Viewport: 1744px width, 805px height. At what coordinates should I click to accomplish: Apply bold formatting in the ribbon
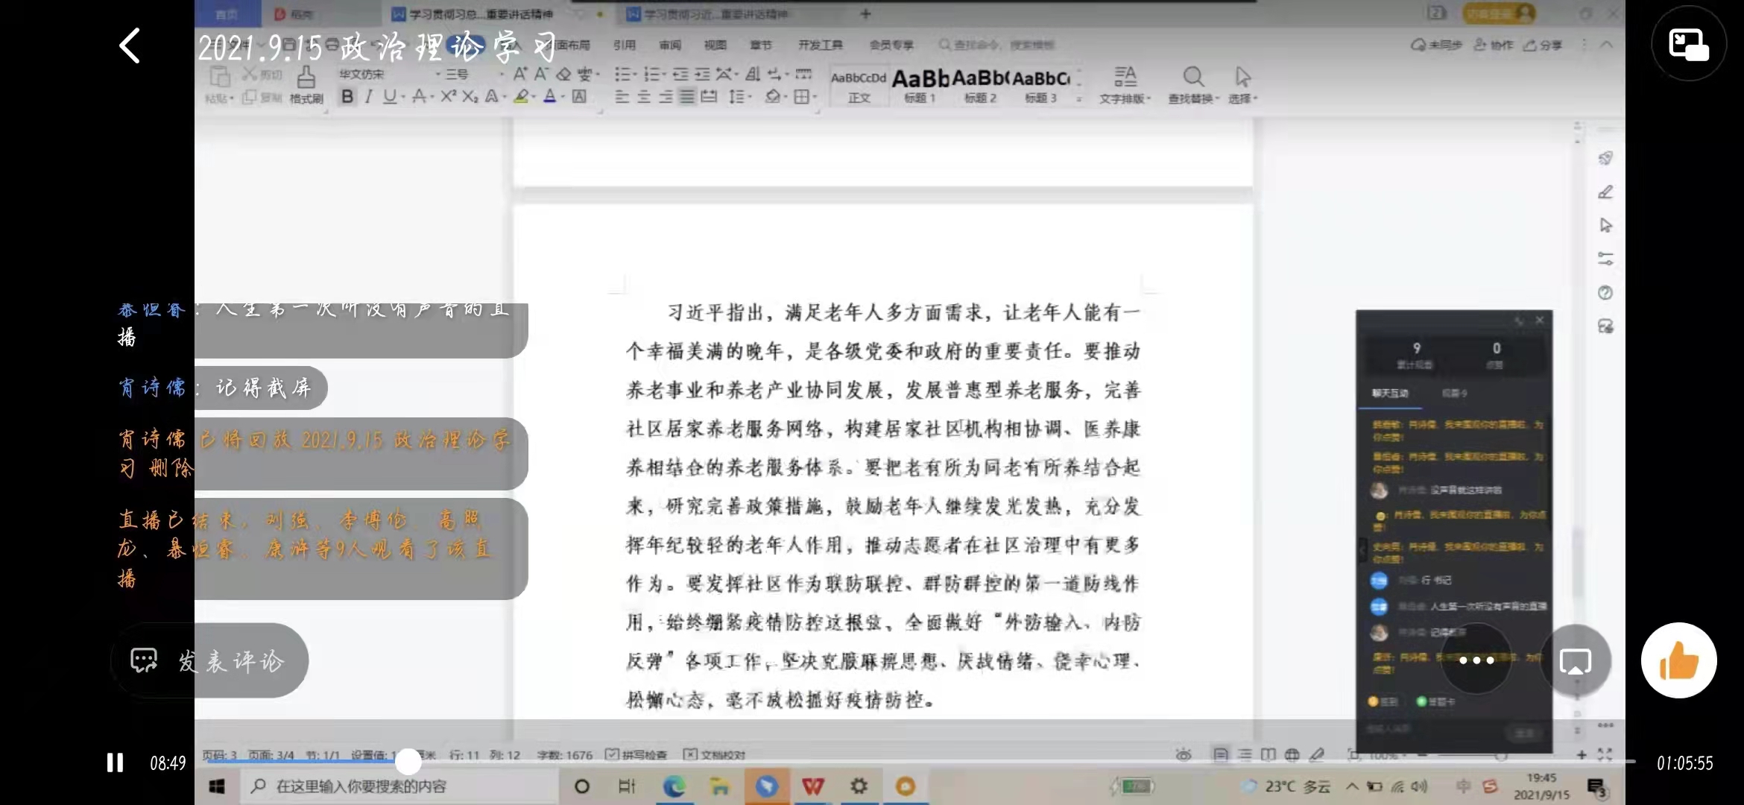tap(347, 97)
